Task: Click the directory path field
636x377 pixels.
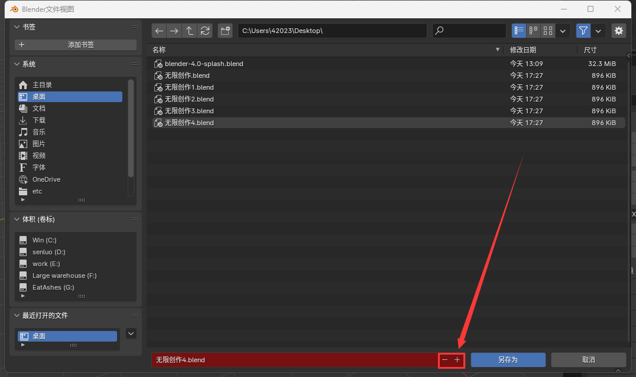Action: (x=332, y=31)
